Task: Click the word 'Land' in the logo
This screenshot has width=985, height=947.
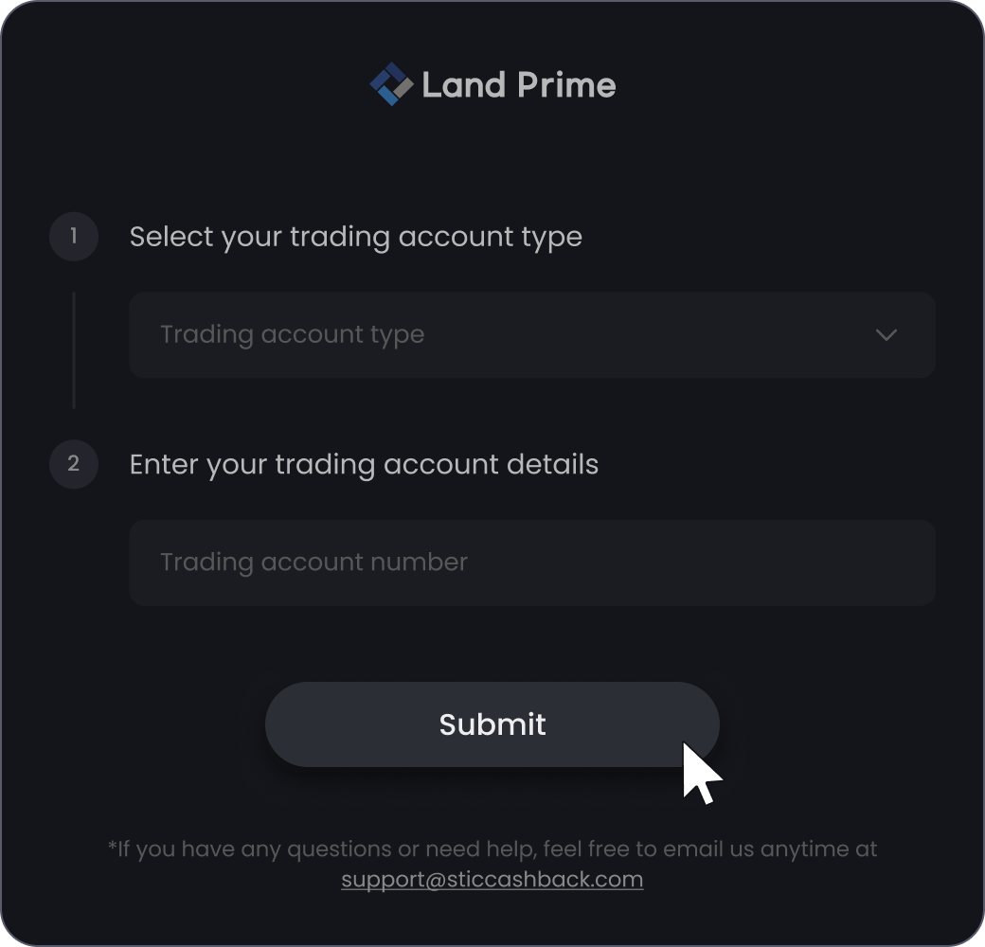Action: click(x=463, y=85)
